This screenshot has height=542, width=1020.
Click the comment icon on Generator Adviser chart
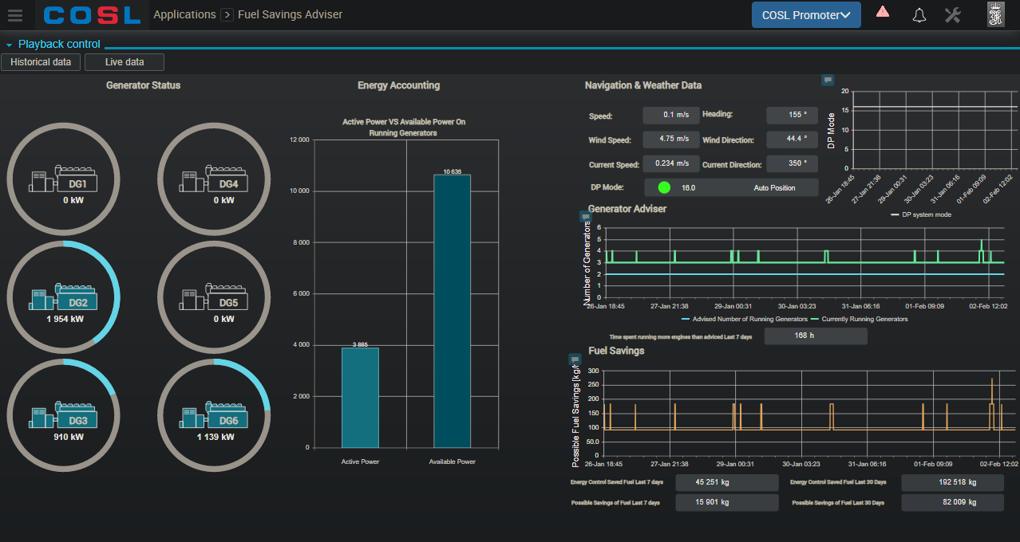pyautogui.click(x=585, y=217)
